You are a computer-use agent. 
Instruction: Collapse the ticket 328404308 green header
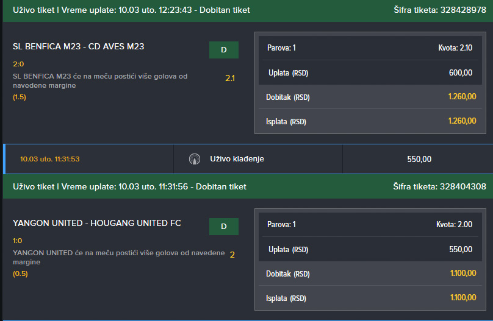(248, 187)
